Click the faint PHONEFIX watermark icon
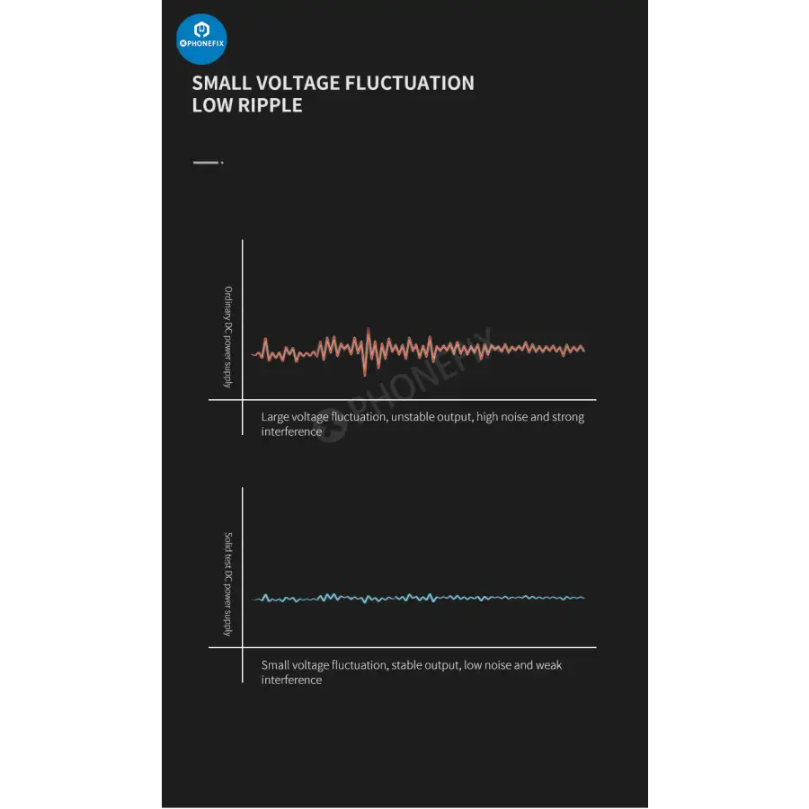This screenshot has height=809, width=809. pyautogui.click(x=333, y=428)
